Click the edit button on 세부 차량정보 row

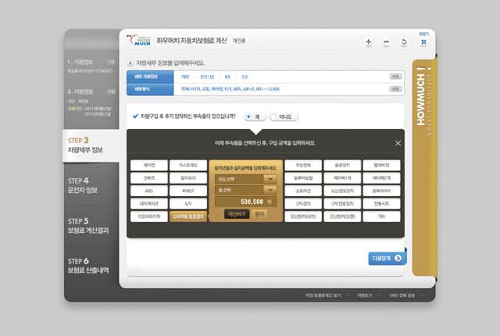[x=395, y=77]
